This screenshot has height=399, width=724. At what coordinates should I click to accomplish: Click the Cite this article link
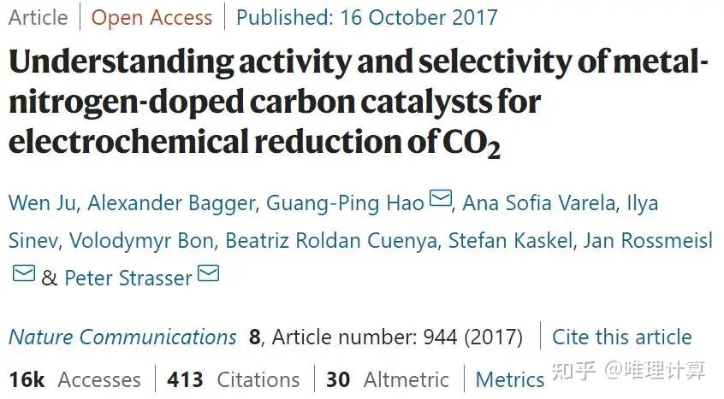(x=622, y=337)
